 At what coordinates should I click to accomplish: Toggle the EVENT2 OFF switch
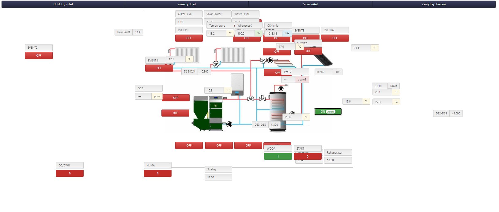39,56
